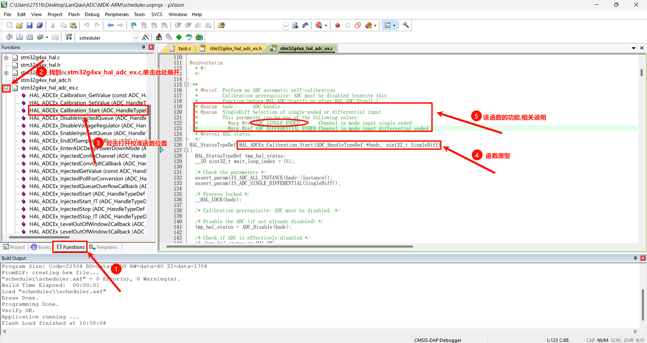Viewport: 647px width, 343px height.
Task: Open the Project menu
Action: (55, 14)
